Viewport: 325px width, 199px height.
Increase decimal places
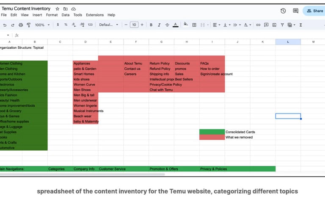click(x=82, y=25)
